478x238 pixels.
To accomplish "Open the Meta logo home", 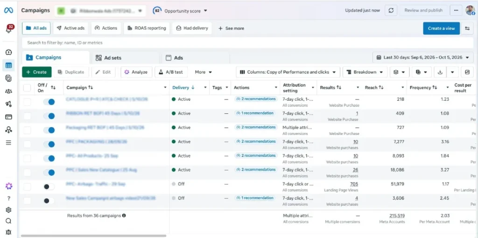I will [8, 10].
